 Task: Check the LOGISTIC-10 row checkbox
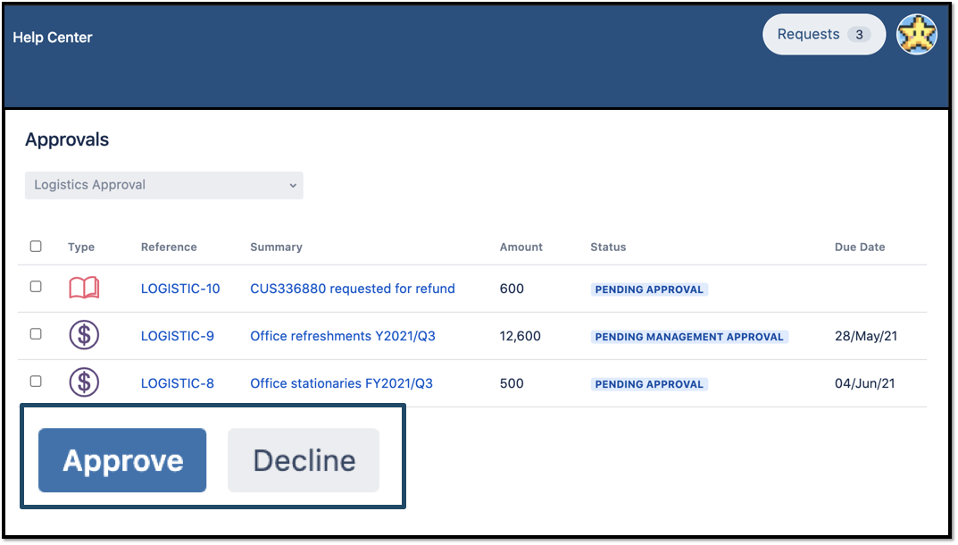pyautogui.click(x=36, y=287)
